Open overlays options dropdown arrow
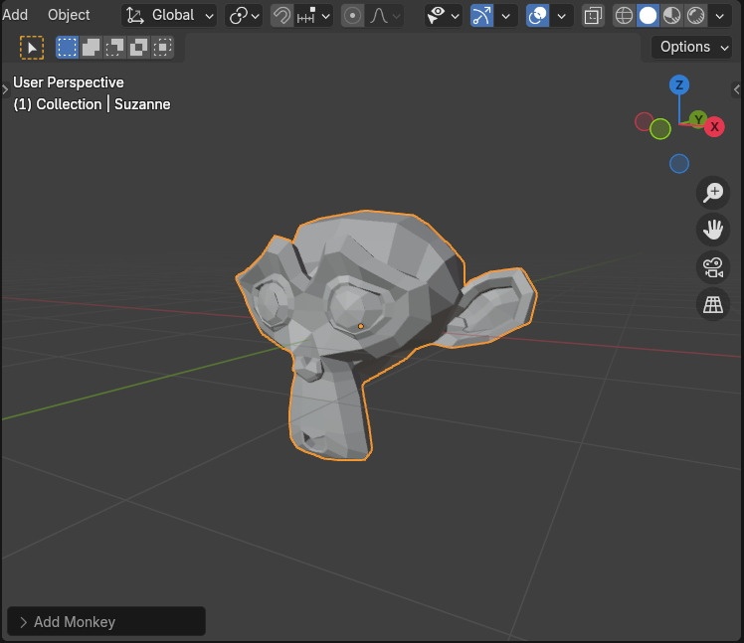The height and width of the screenshot is (643, 744). (561, 16)
